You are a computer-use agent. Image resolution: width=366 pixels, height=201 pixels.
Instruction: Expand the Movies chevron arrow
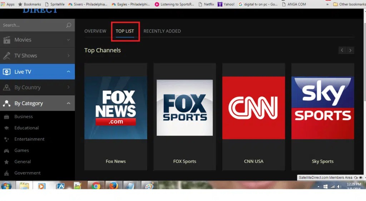(x=68, y=40)
